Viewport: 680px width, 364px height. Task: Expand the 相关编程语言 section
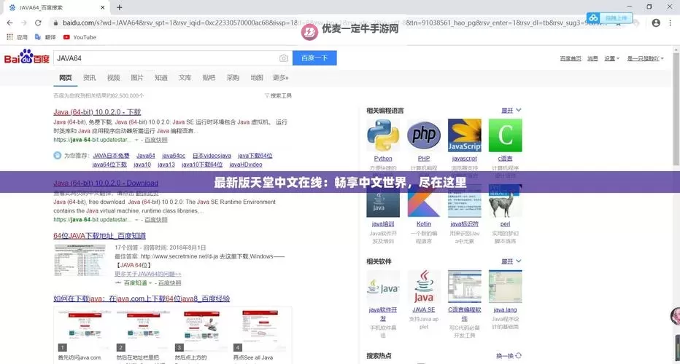point(511,111)
